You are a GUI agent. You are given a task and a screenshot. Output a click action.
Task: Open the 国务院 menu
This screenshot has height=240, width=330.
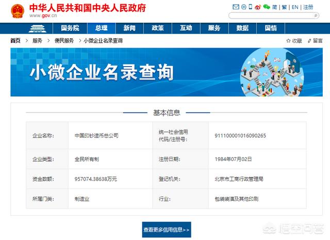point(70,28)
